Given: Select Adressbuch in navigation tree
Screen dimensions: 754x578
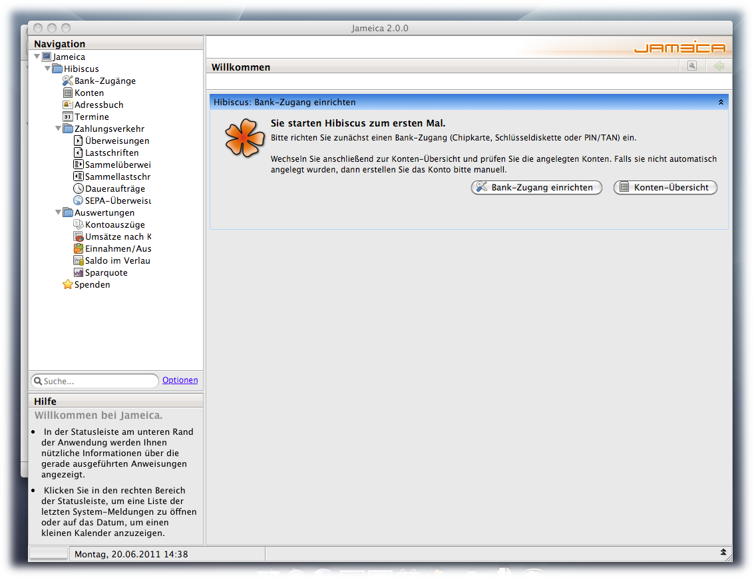Looking at the screenshot, I should click(98, 105).
